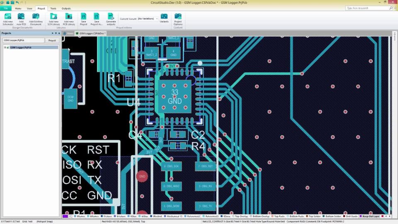Click the search magnifier icon
Screen dimensions: 398x224
pyautogui.click(x=391, y=8)
